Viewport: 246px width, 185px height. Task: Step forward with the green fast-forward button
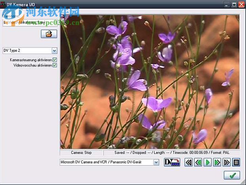point(217,162)
